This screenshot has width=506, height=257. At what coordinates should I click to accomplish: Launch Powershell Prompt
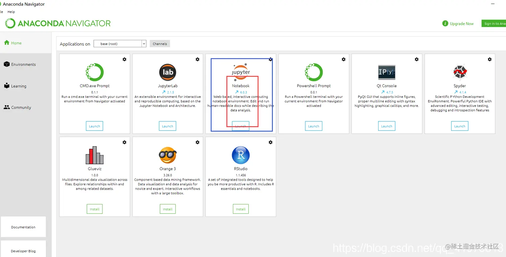point(314,126)
